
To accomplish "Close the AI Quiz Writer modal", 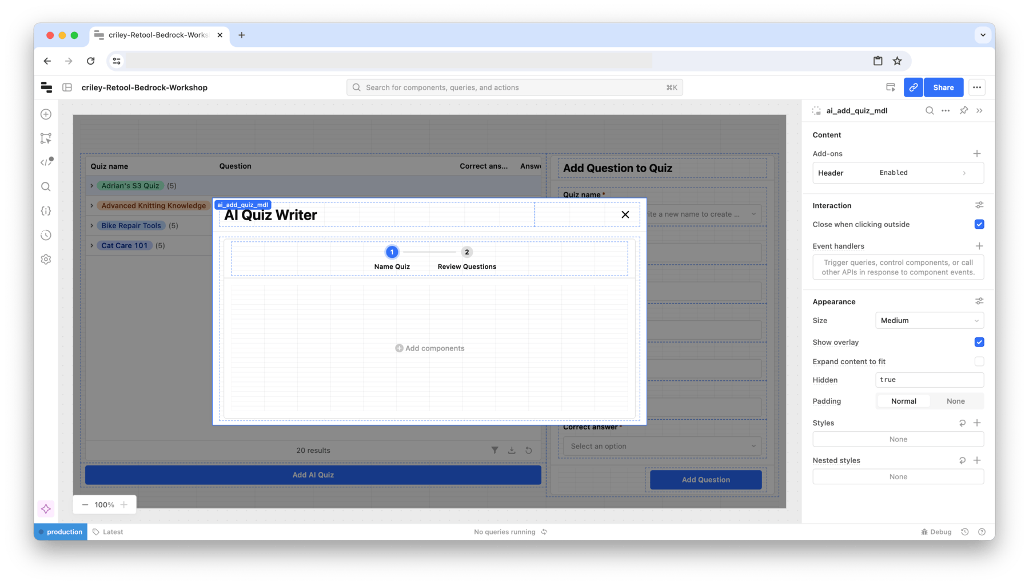I will 625,215.
